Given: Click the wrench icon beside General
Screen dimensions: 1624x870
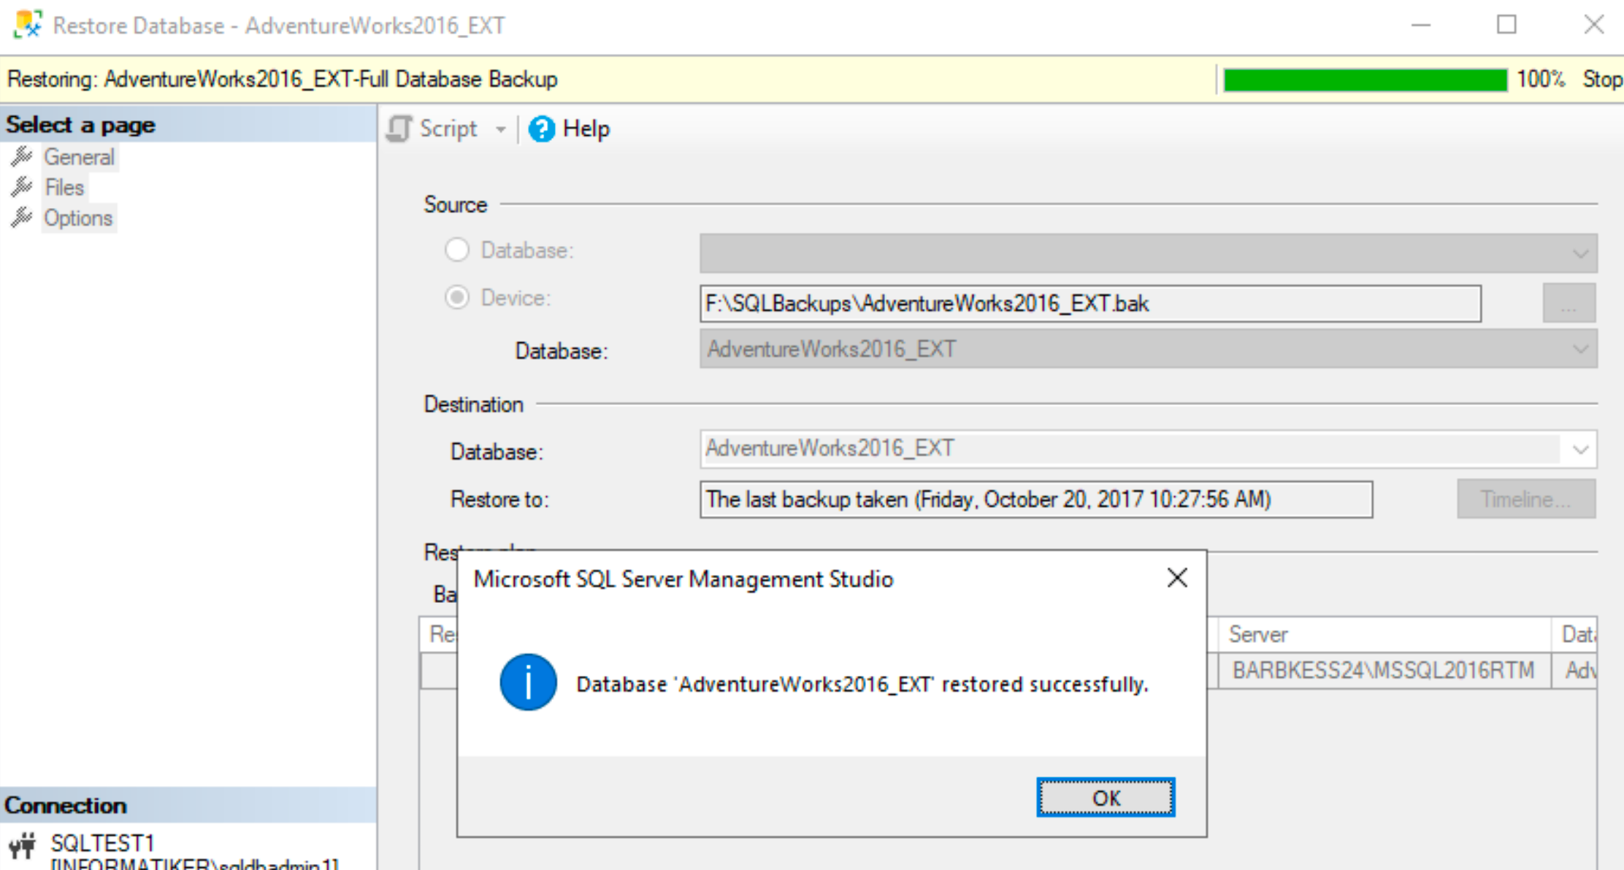Looking at the screenshot, I should point(22,157).
